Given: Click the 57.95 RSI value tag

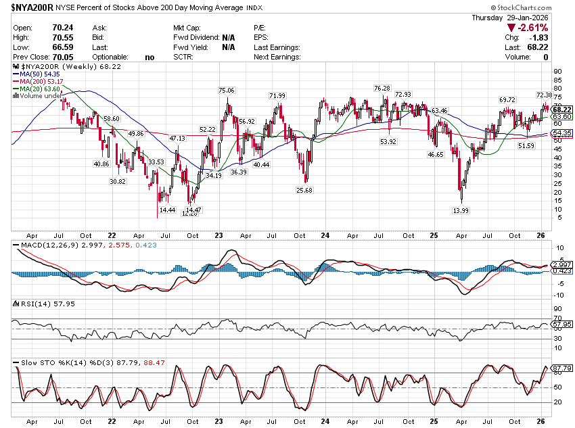Looking at the screenshot, I should (562, 325).
